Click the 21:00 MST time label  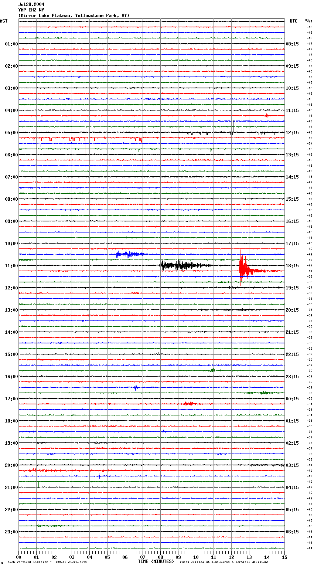(11, 488)
